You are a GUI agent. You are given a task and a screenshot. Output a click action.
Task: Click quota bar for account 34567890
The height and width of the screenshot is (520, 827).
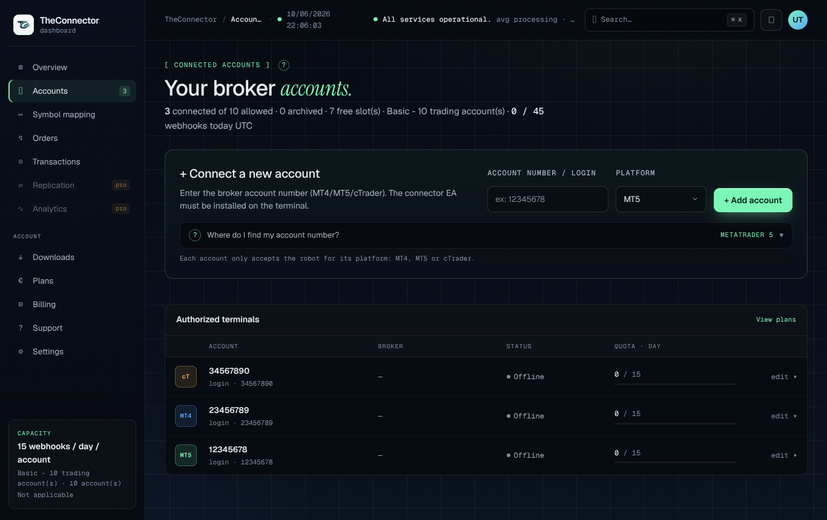[676, 384]
